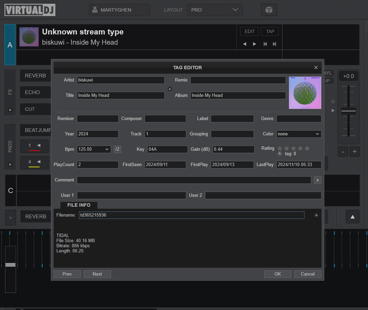Select the FILE INFO tab
This screenshot has height=310, width=368.
click(79, 205)
